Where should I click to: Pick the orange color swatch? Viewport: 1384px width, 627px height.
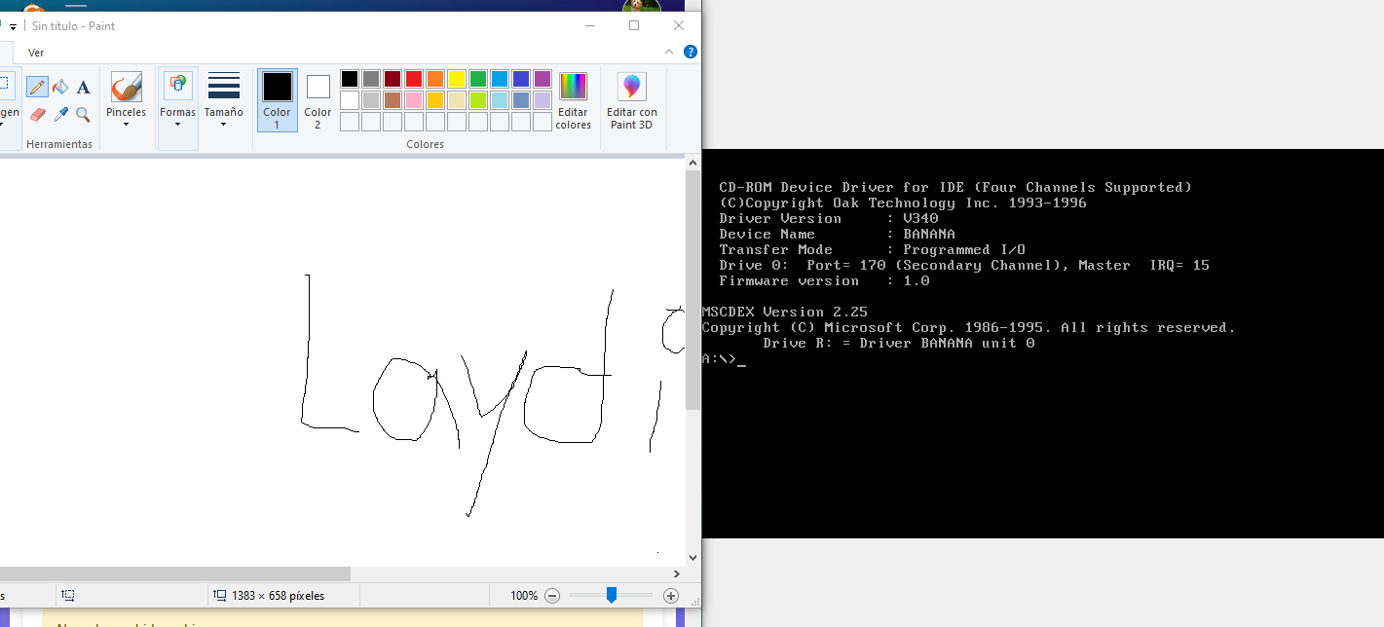pyautogui.click(x=434, y=79)
